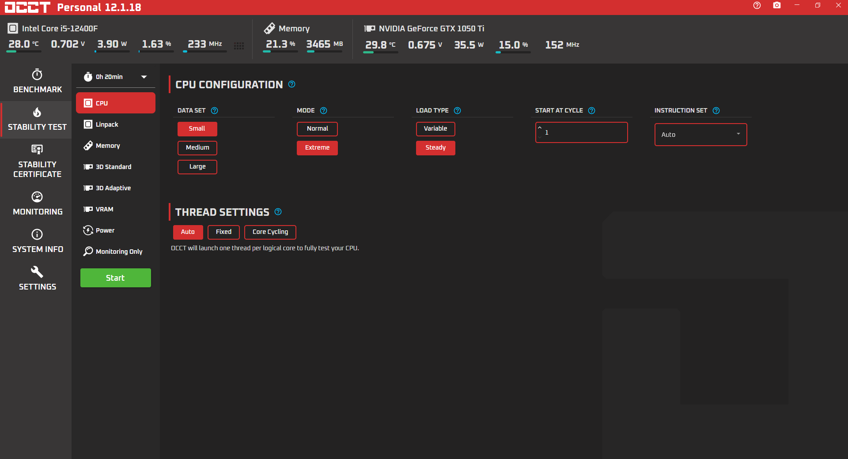
Task: Click the NVIDIA GeForce GPU card icon
Action: (370, 28)
